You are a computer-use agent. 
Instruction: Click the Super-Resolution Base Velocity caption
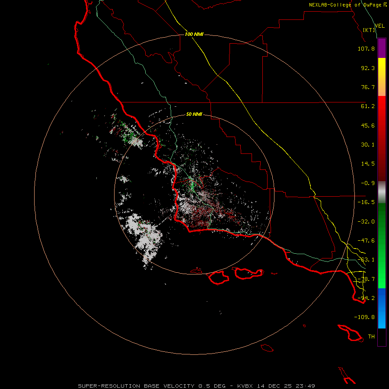[x=196, y=386]
